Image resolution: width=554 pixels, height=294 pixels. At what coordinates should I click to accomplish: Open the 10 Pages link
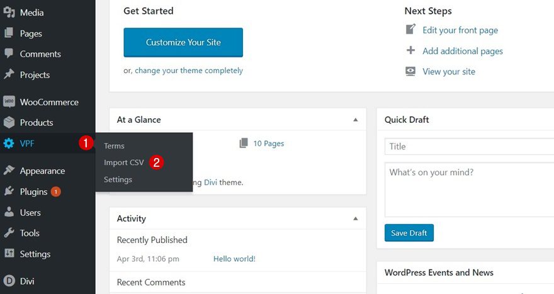click(x=268, y=144)
